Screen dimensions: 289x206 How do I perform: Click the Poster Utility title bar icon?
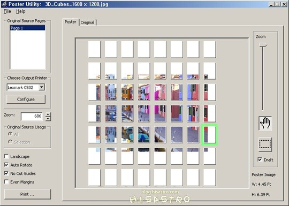[4, 4]
